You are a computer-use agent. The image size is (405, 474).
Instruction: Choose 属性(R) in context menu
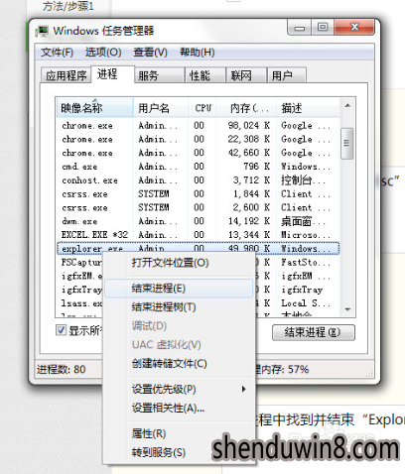179,433
